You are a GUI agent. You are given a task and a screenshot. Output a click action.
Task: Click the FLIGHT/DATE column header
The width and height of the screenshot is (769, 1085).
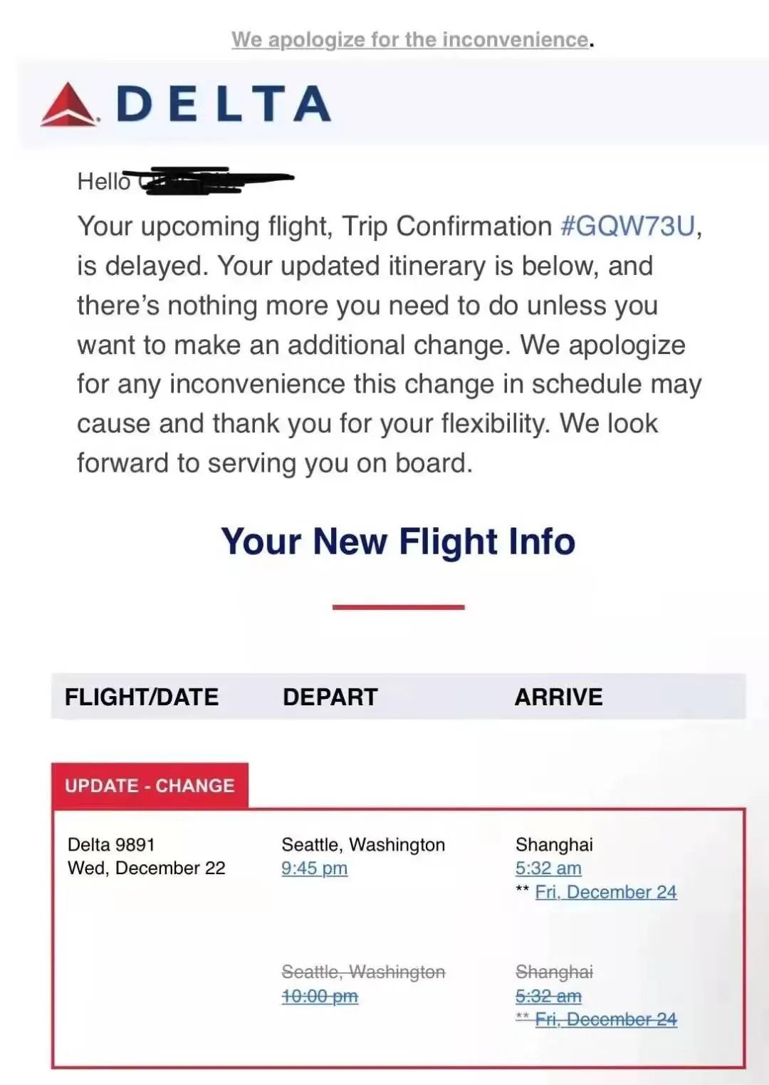142,696
